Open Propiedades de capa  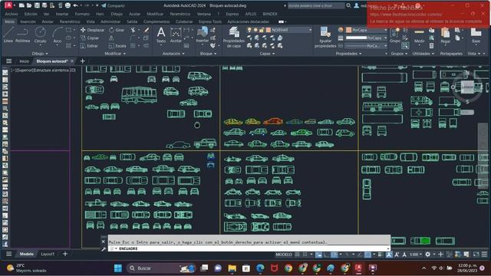[x=233, y=37]
